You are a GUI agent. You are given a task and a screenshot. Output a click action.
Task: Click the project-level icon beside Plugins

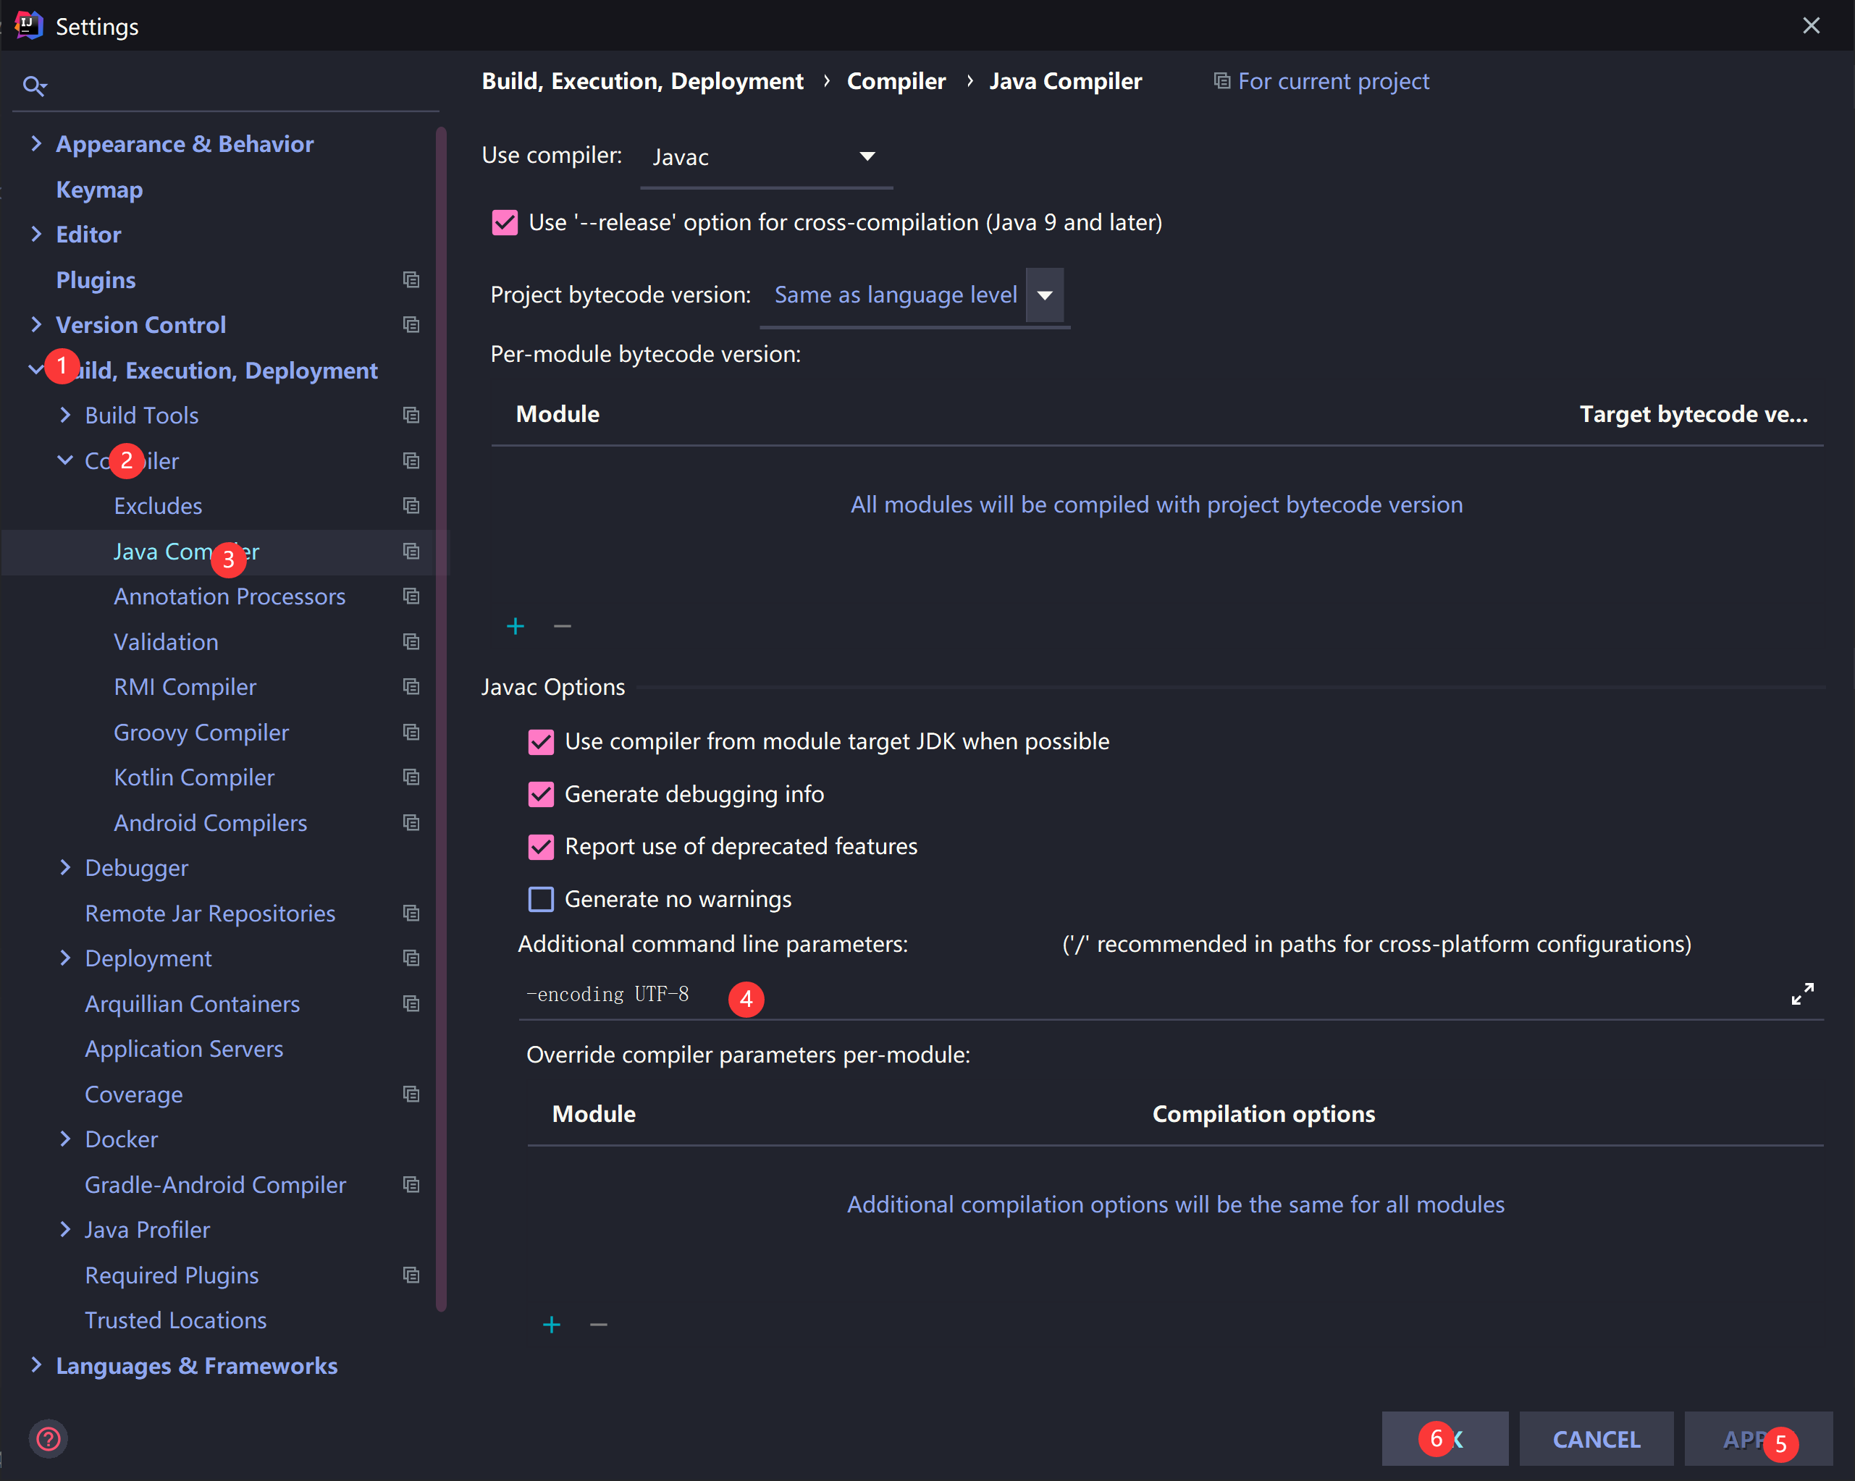pos(411,279)
